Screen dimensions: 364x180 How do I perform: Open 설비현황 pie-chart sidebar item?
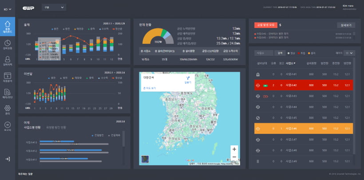point(8,45)
